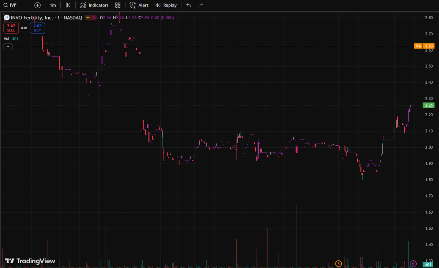Click the purple approximate-data status icon
The height and width of the screenshot is (268, 439).
coord(94,18)
